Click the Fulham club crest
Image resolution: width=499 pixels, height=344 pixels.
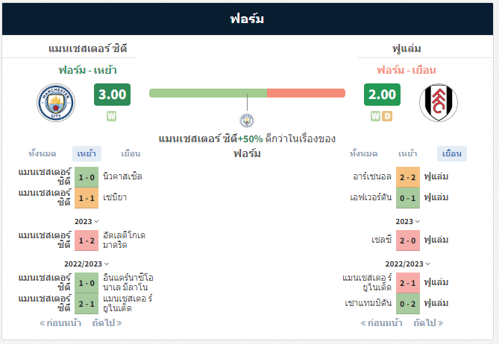[439, 103]
